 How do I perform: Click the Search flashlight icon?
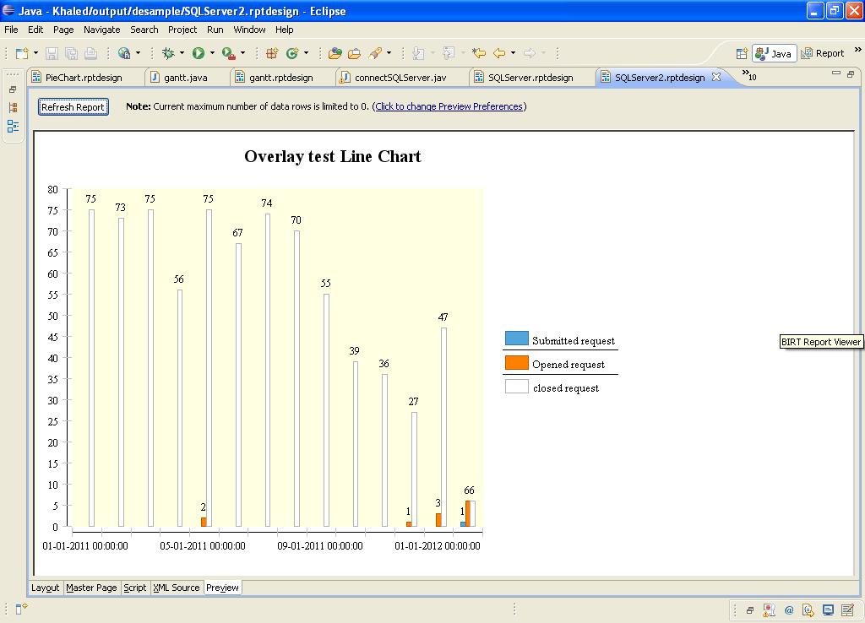(x=375, y=53)
